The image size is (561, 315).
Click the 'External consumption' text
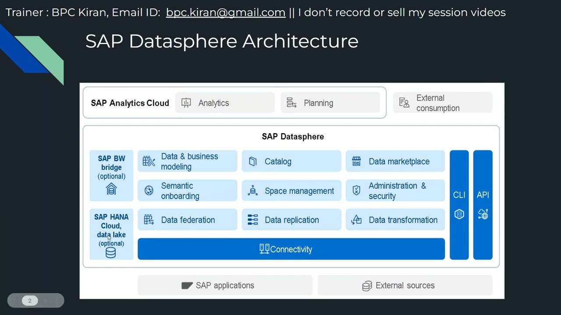click(438, 103)
